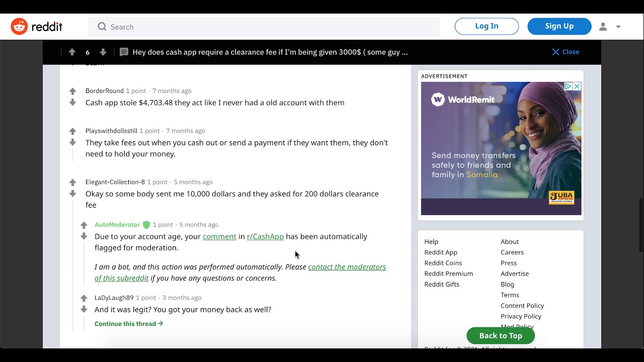Upvote BorderRound's comment
644x362 pixels.
[72, 92]
